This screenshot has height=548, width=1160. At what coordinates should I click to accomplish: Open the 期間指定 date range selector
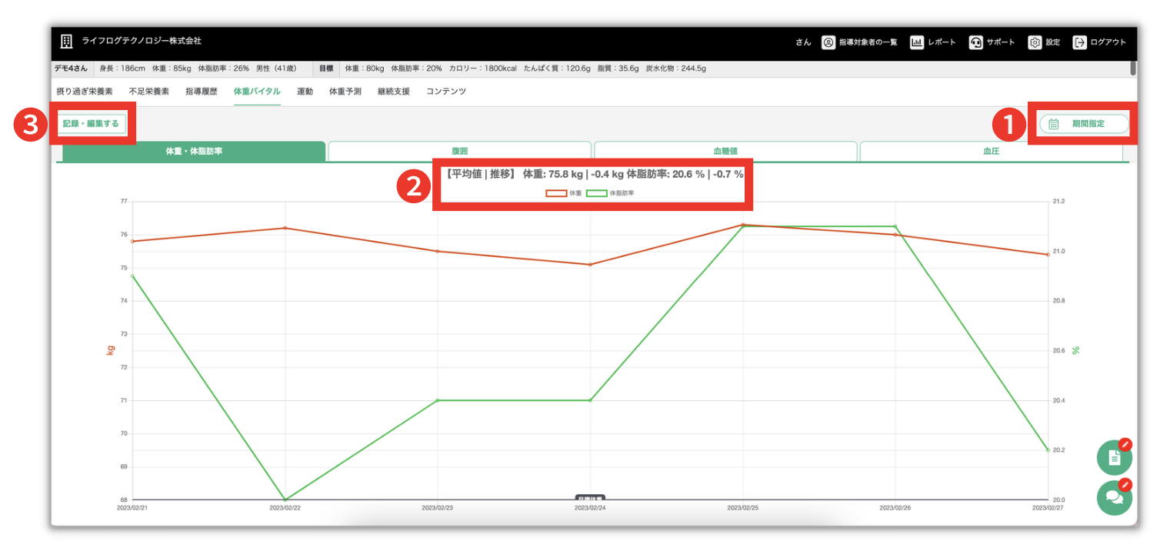1084,124
